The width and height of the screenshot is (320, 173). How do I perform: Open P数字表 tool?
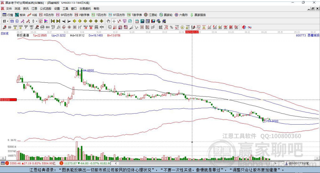pos(82,15)
